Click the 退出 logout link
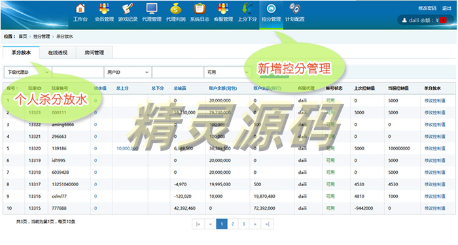 coord(447,8)
